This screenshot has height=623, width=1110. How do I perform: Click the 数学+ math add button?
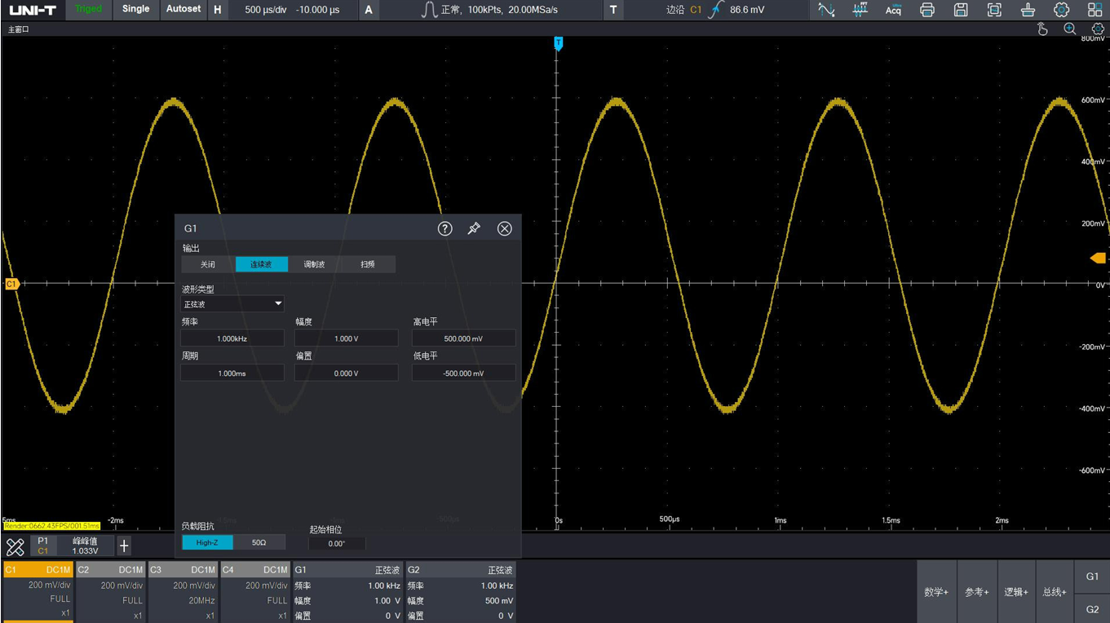(x=936, y=592)
